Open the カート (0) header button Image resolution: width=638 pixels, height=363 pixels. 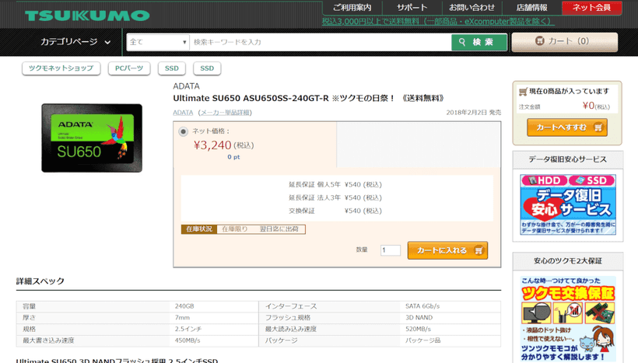[564, 41]
